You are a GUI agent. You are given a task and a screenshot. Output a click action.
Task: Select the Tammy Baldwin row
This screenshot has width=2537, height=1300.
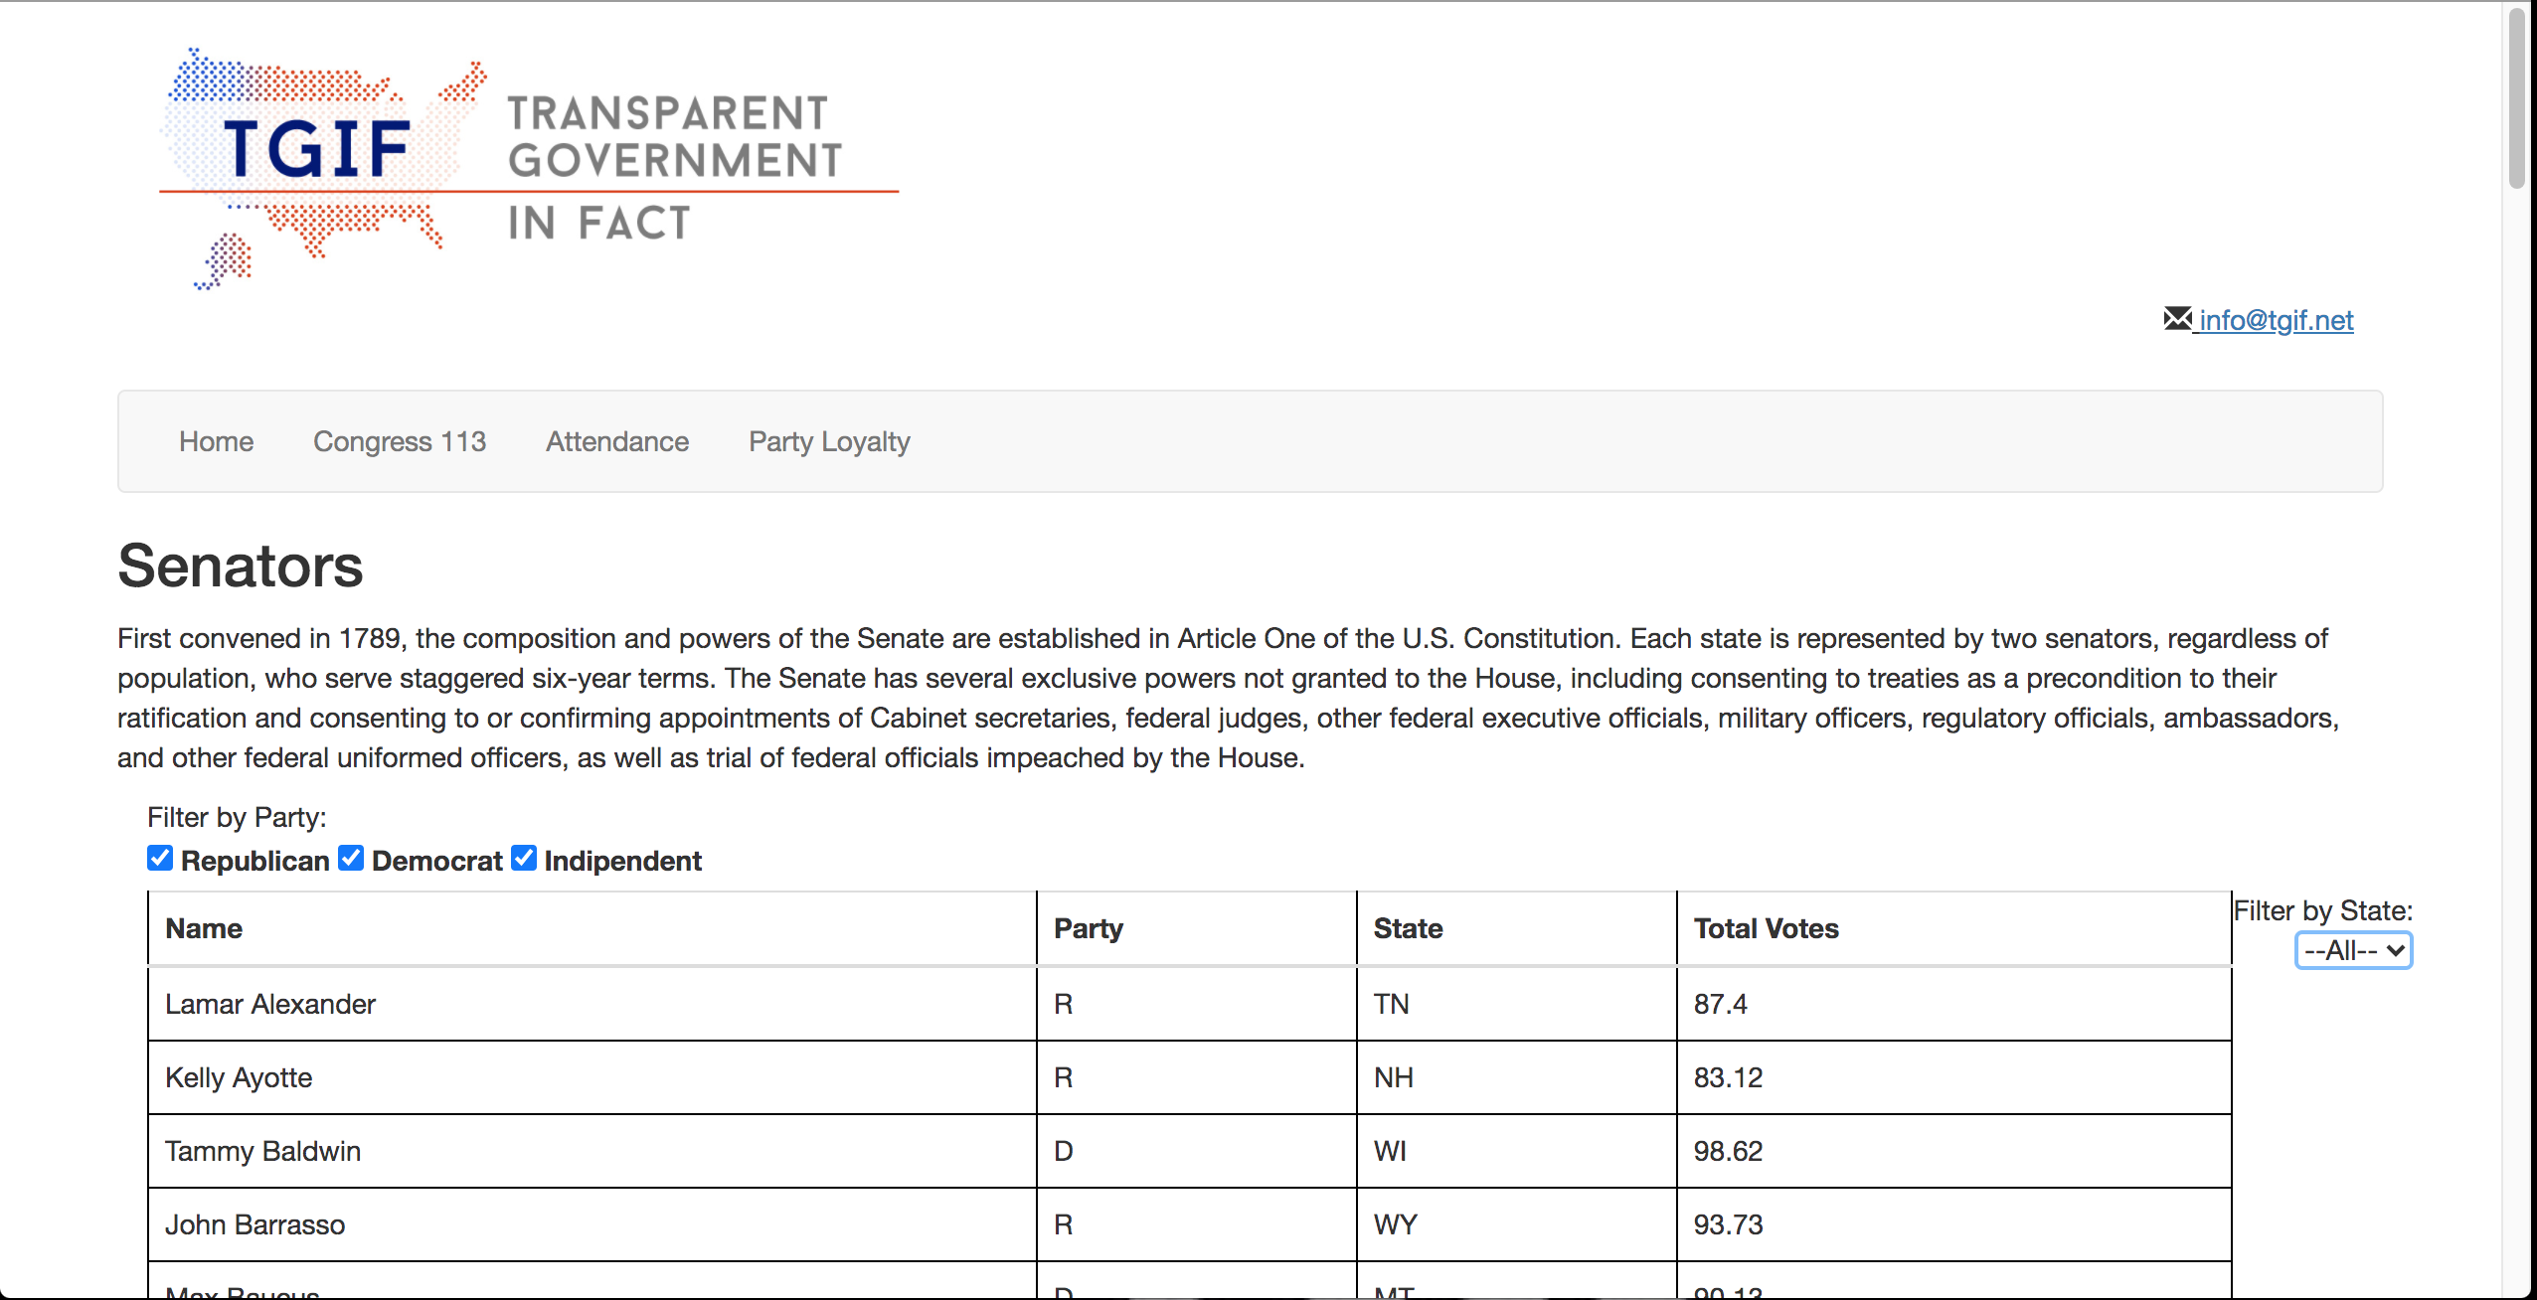point(1189,1151)
